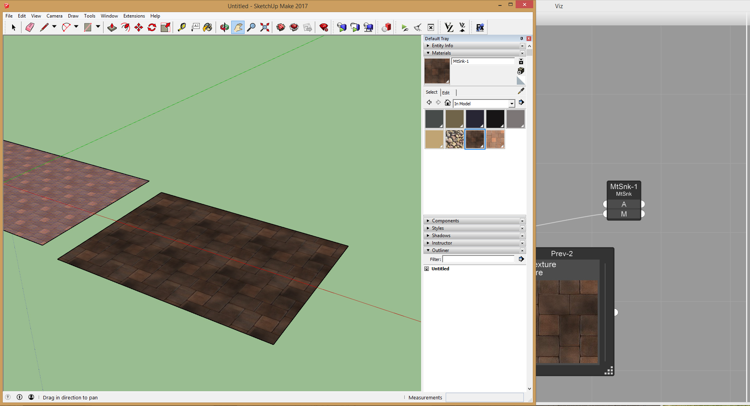Select the Move tool
The width and height of the screenshot is (750, 406).
[139, 27]
